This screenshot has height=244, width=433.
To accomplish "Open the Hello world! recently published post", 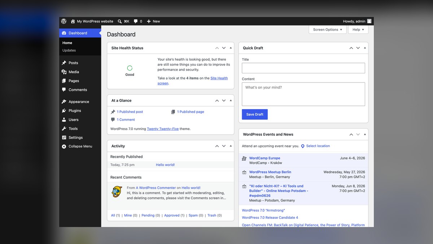I will (x=165, y=165).
